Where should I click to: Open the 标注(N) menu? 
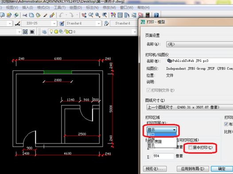[x=92, y=8]
